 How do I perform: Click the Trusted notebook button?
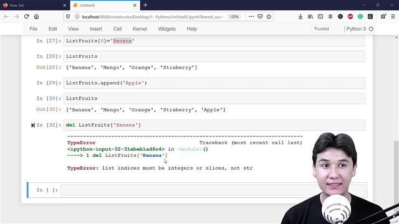pyautogui.click(x=322, y=29)
